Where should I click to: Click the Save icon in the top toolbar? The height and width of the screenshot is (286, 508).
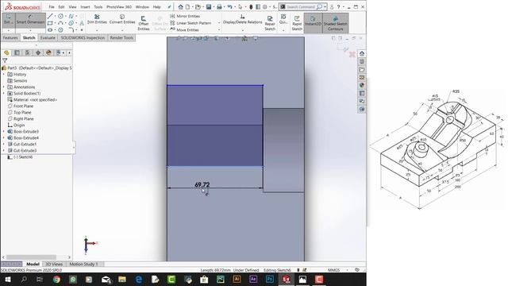click(209, 7)
